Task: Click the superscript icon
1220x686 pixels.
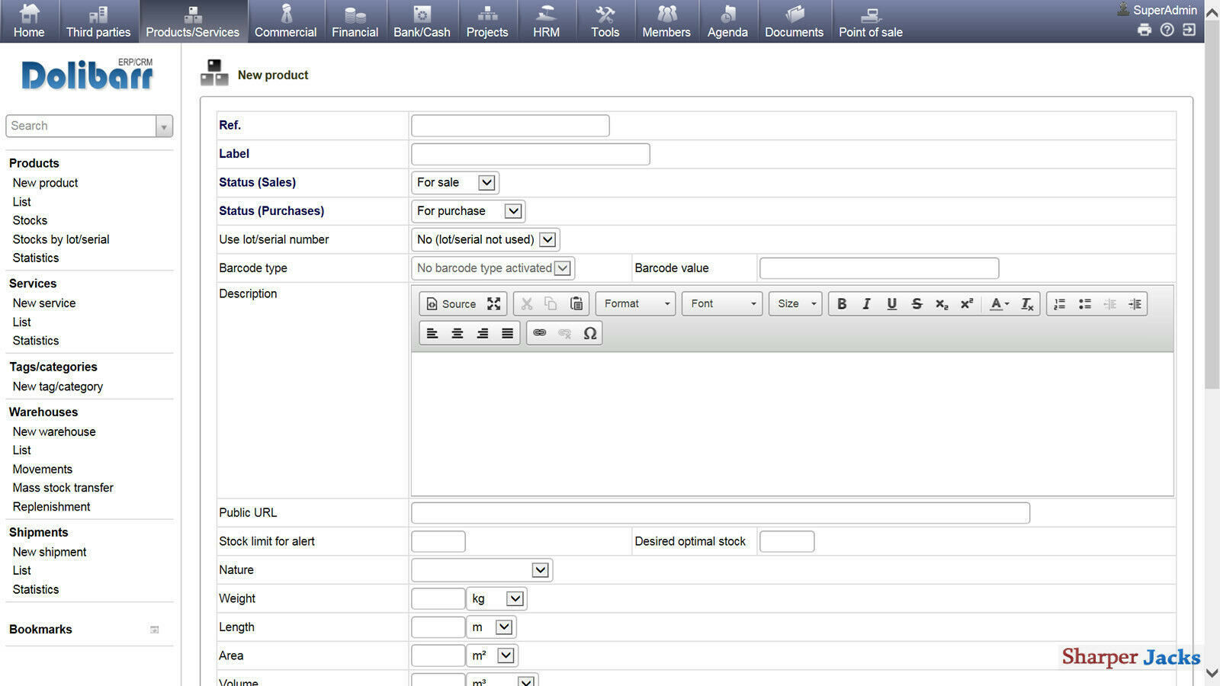Action: (967, 303)
